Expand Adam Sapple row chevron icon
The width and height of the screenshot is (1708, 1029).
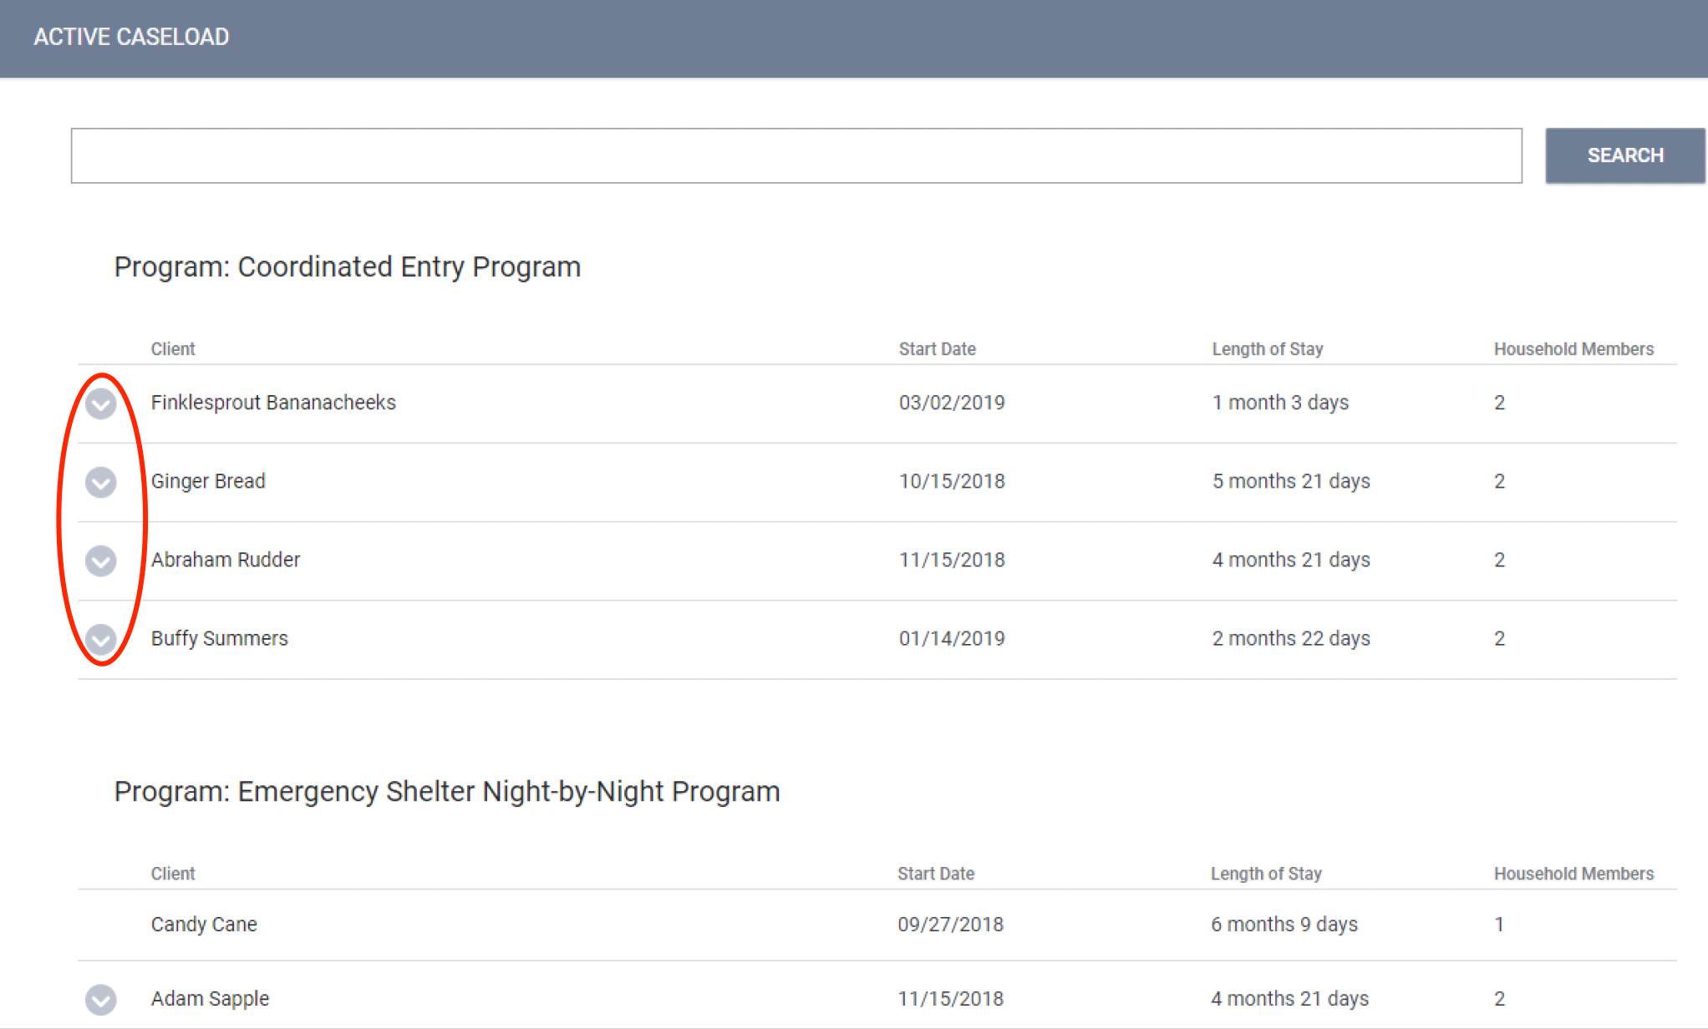click(x=101, y=999)
